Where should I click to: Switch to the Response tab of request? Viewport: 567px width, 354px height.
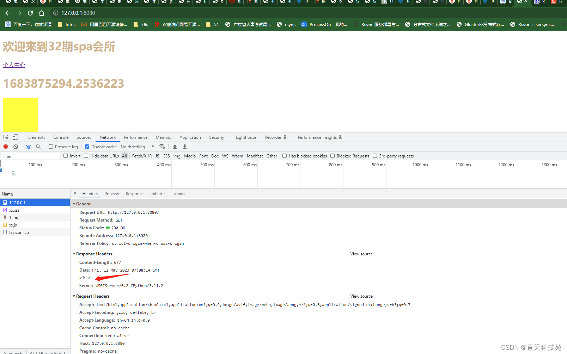coord(134,194)
